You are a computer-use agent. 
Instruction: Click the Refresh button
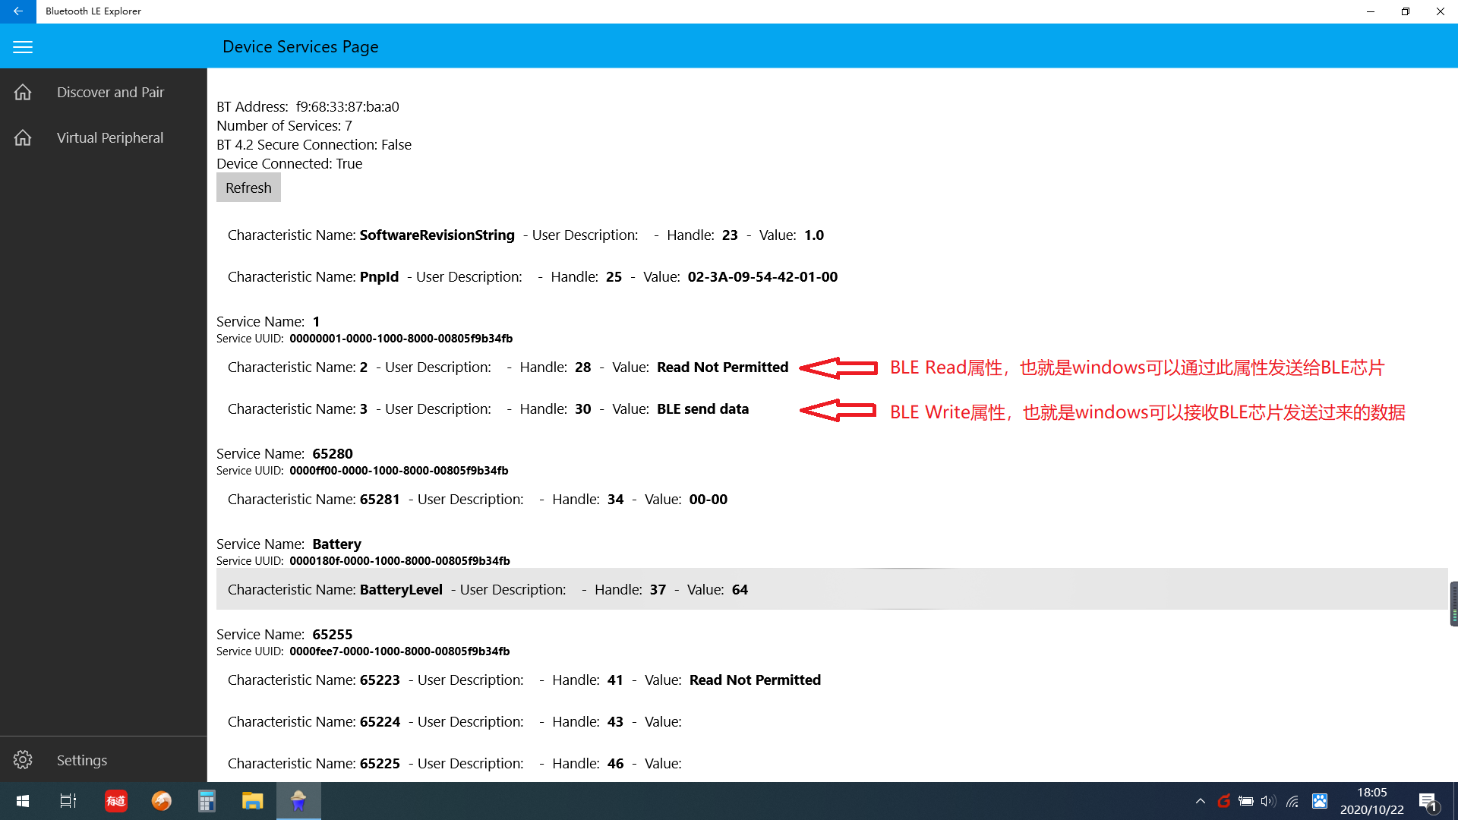[248, 188]
